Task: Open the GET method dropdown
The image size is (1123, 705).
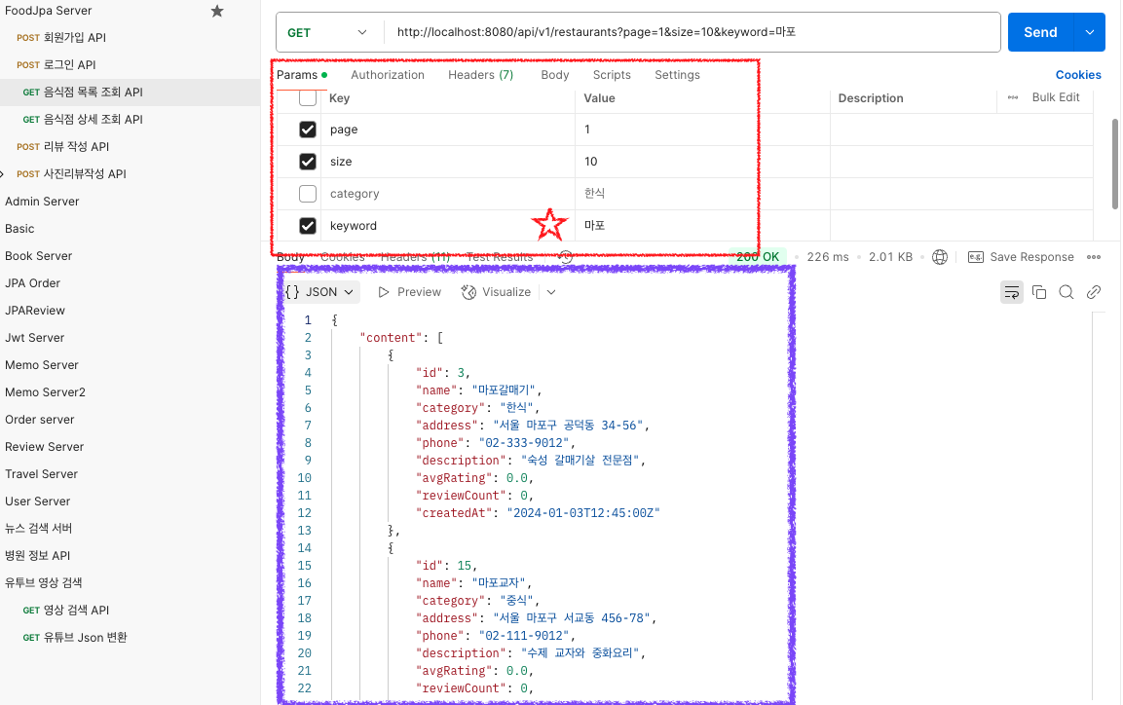Action: [327, 33]
